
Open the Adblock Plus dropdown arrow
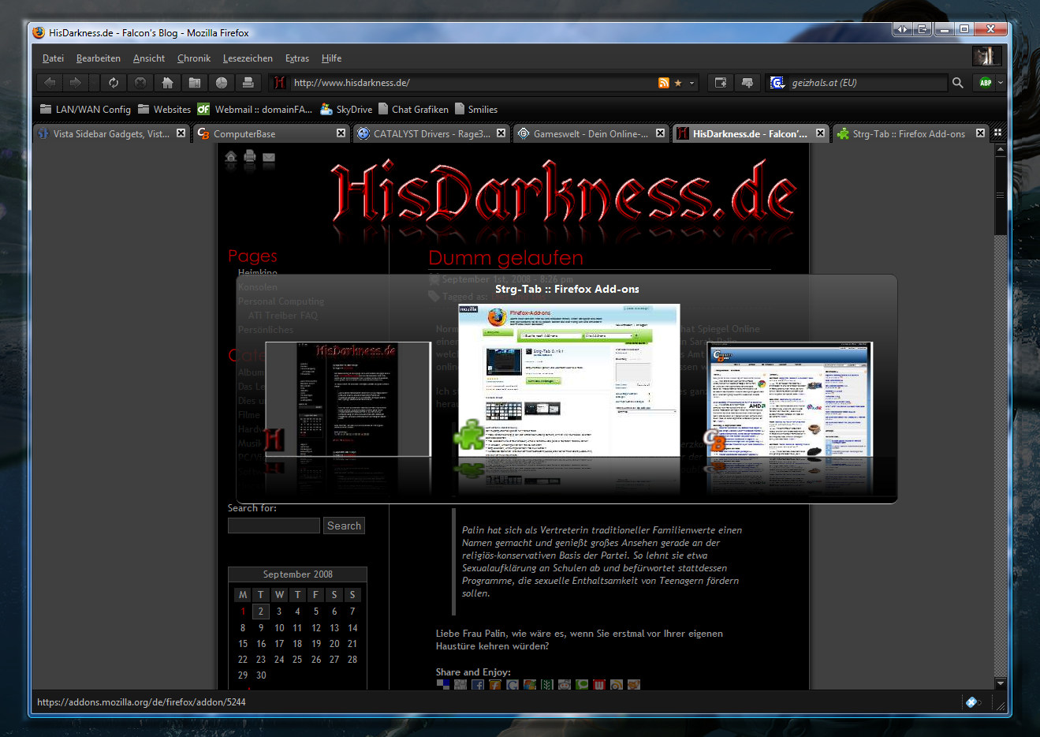pos(1001,83)
